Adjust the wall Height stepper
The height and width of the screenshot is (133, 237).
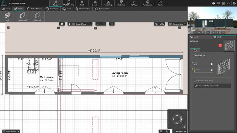pos(212,64)
